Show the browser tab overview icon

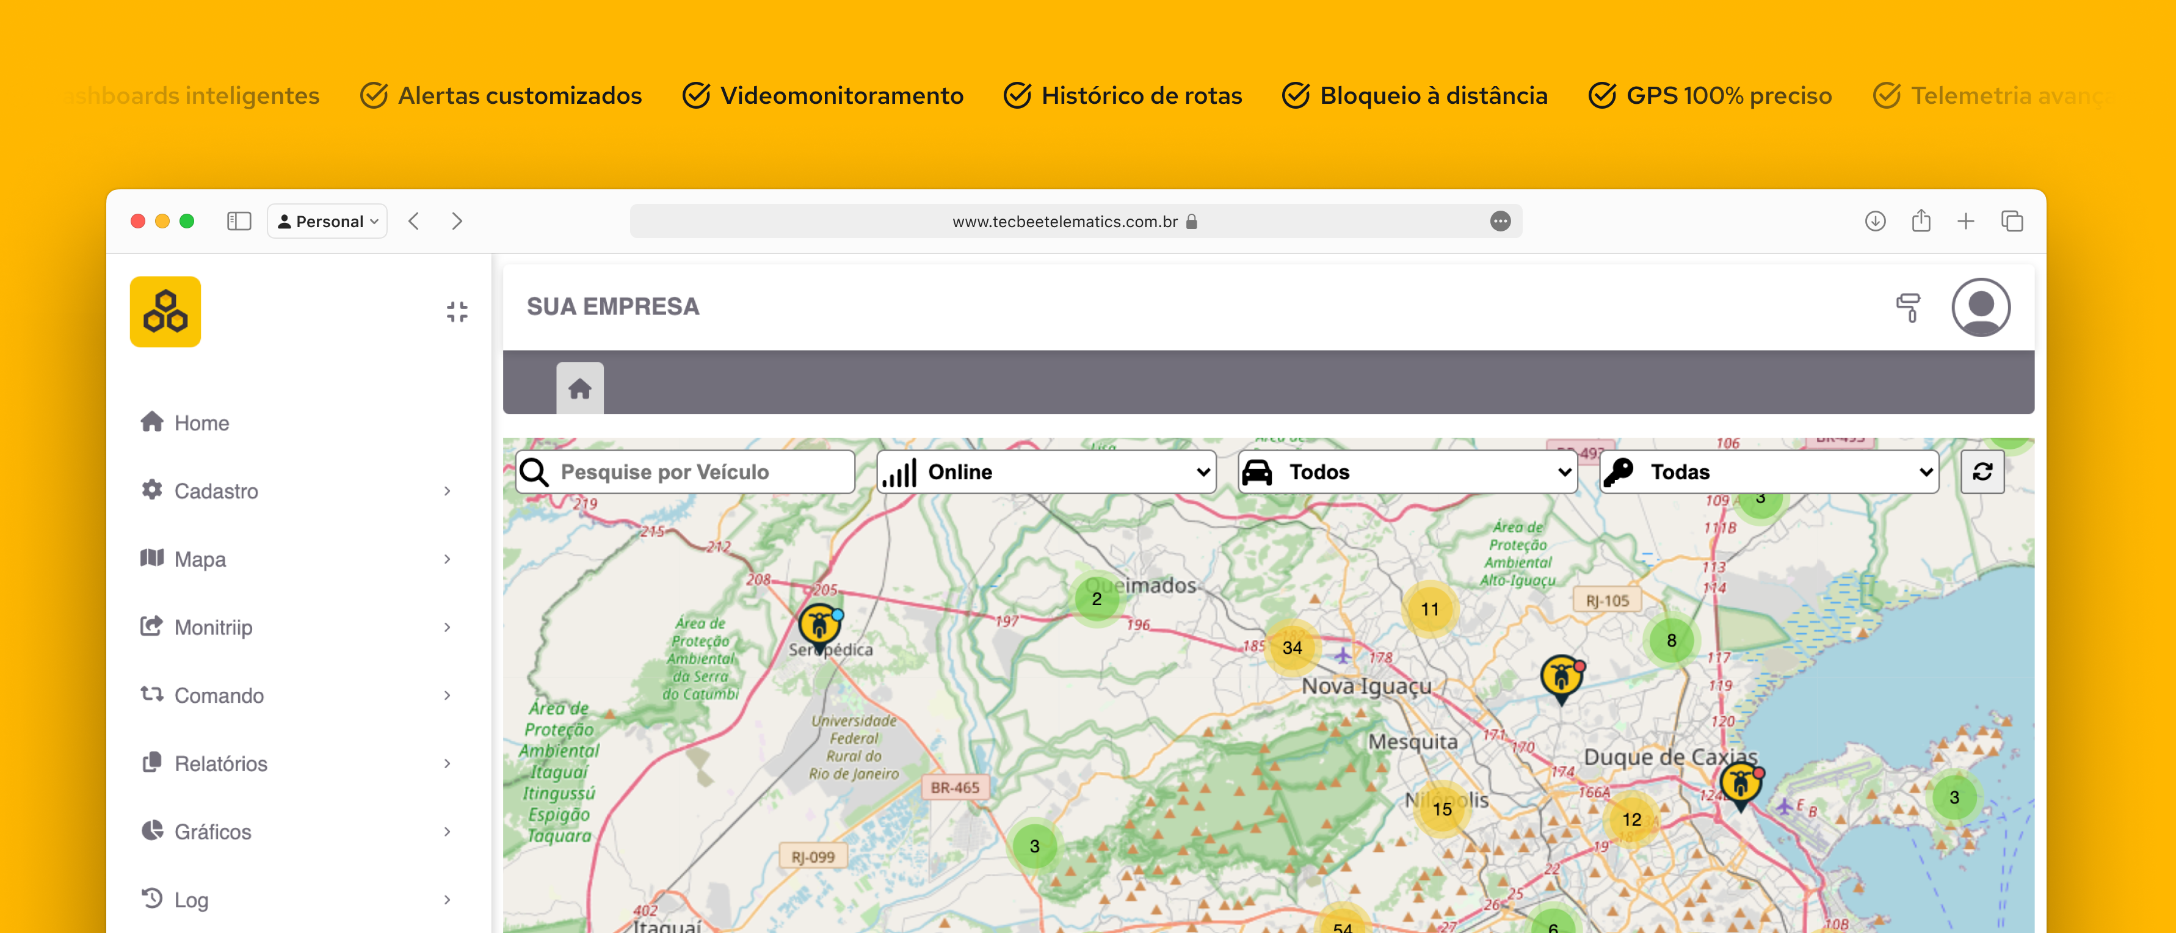(2012, 222)
